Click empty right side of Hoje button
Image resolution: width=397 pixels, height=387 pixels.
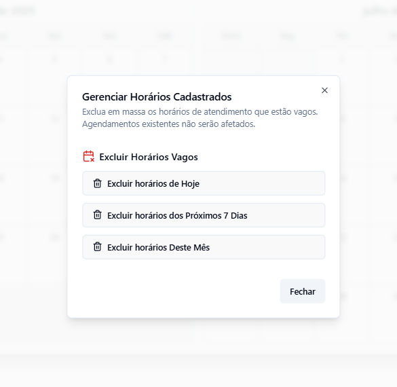[x=262, y=183]
